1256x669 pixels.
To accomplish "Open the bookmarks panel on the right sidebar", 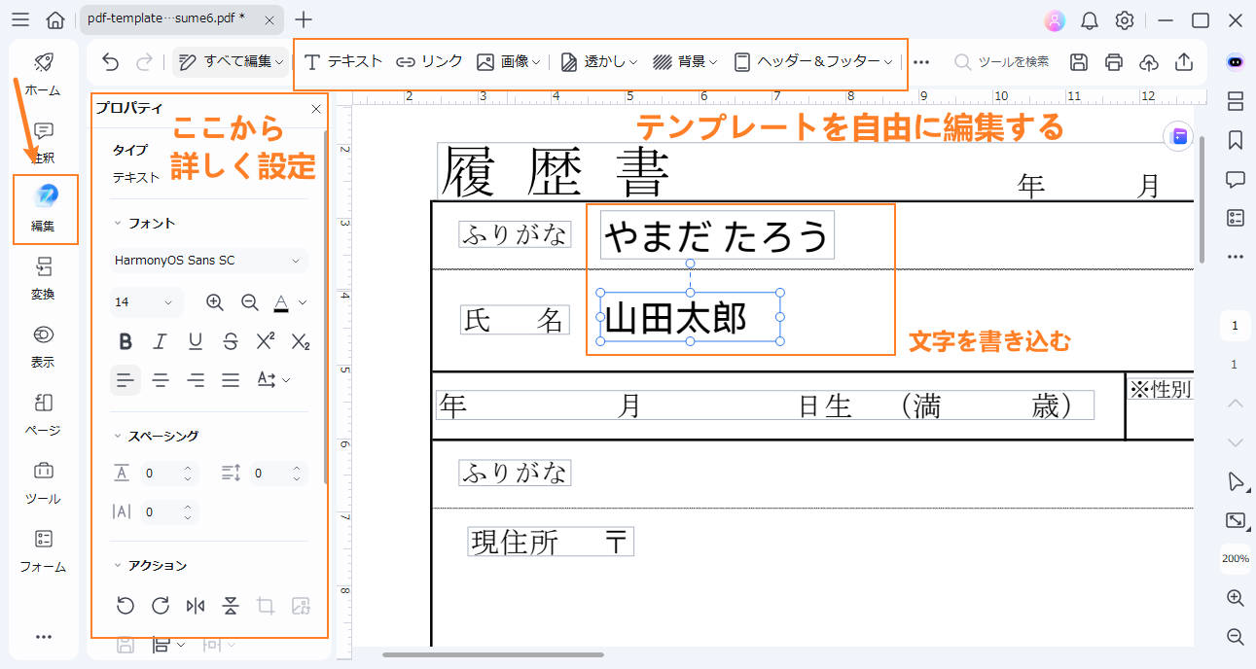I will pos(1234,139).
